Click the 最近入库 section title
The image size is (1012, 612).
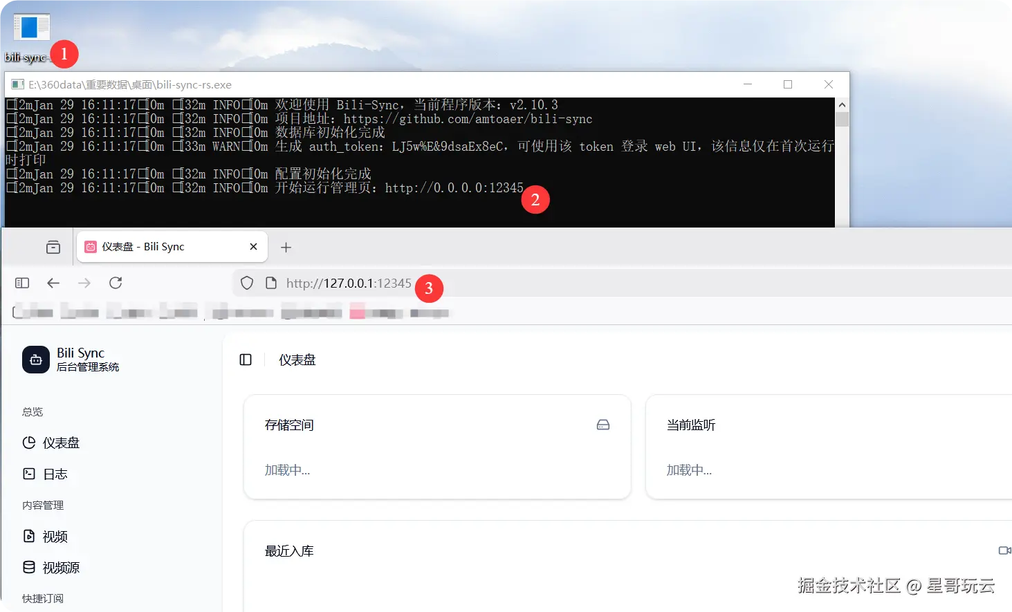tap(289, 550)
